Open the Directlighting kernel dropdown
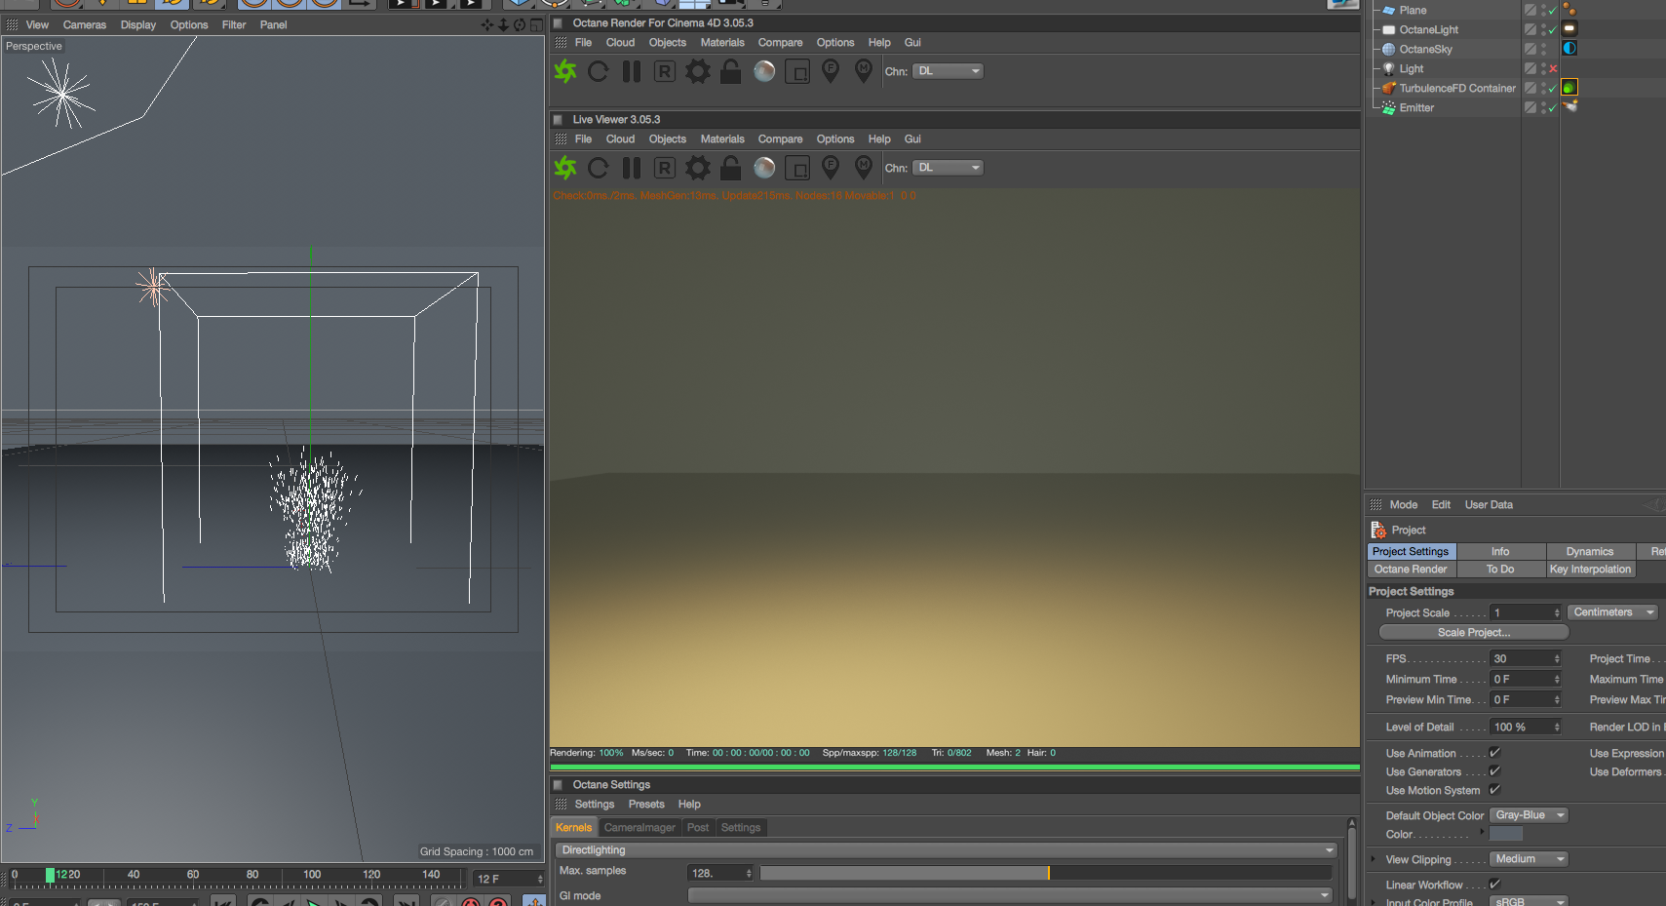Image resolution: width=1666 pixels, height=906 pixels. [x=946, y=850]
